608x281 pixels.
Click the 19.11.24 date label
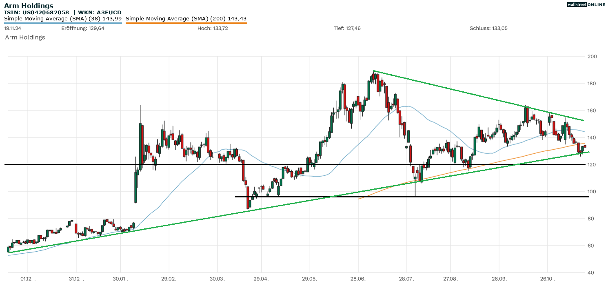pyautogui.click(x=13, y=28)
